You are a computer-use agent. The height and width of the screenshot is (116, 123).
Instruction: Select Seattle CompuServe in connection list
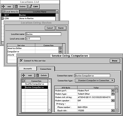tap(35, 84)
